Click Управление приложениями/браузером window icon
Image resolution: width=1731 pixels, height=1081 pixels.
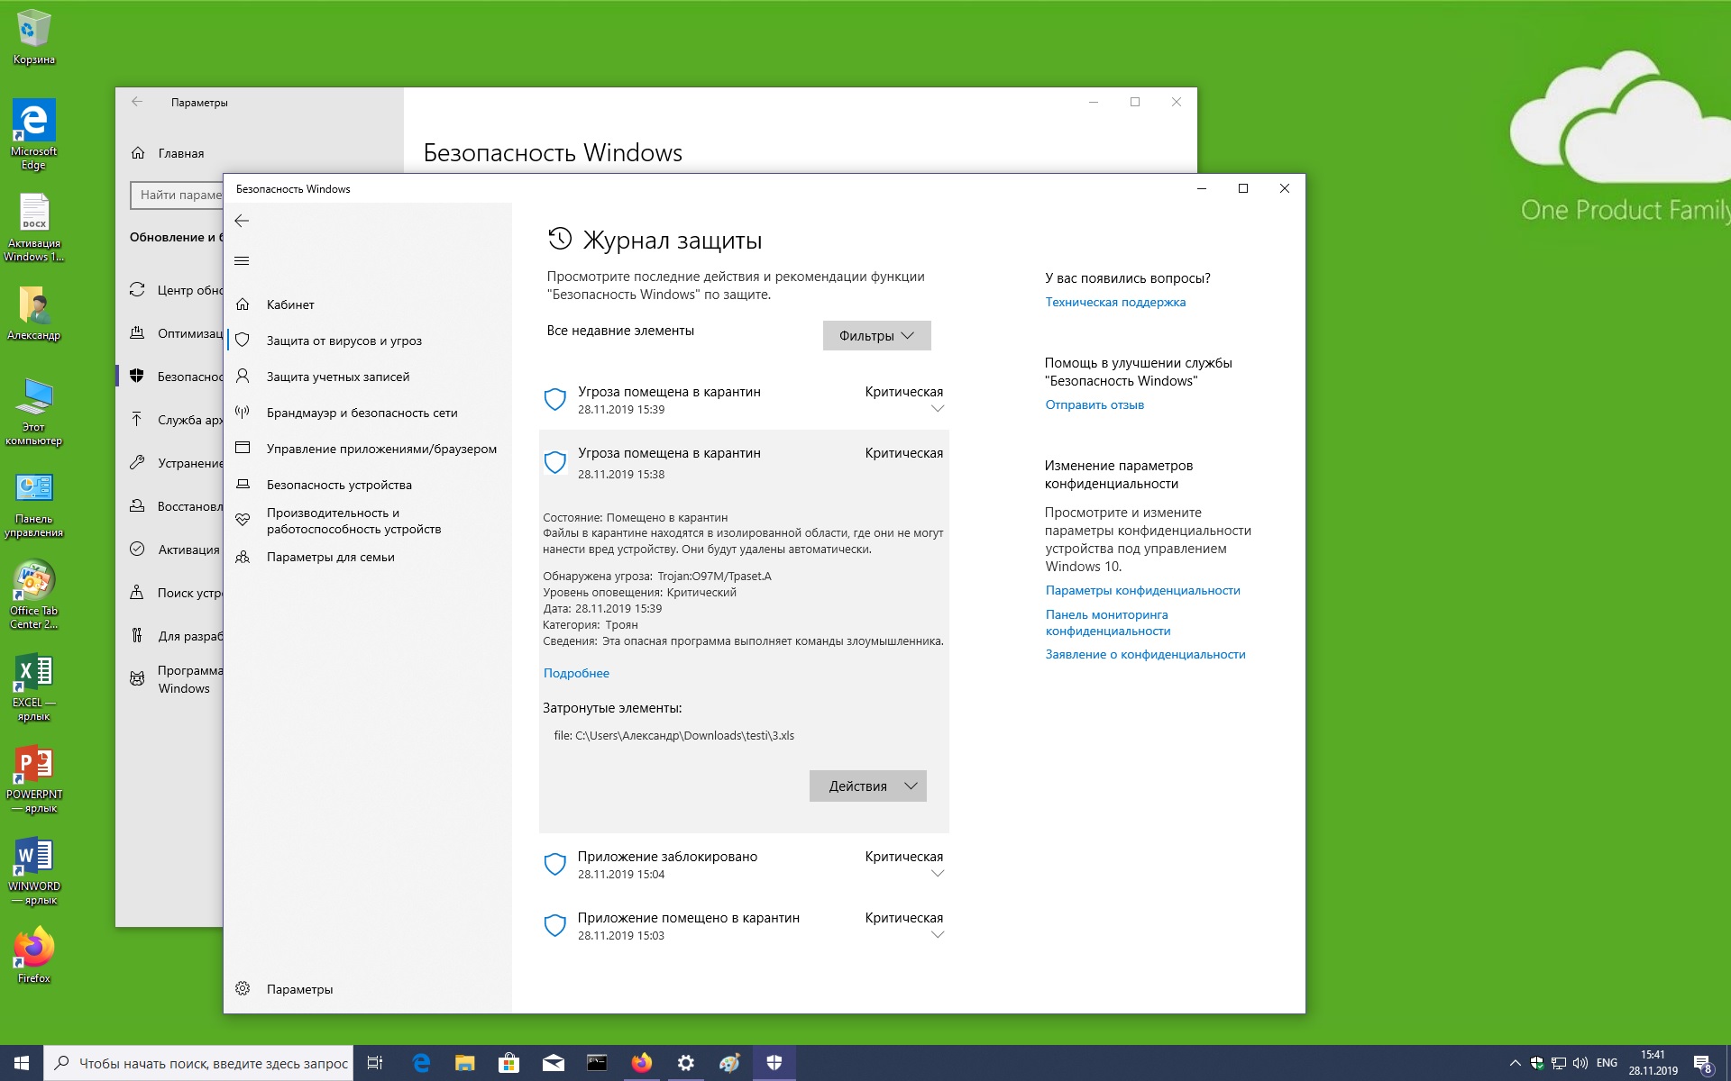(243, 449)
